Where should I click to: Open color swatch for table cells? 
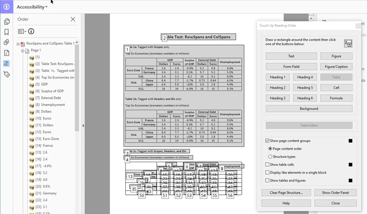click(x=350, y=165)
